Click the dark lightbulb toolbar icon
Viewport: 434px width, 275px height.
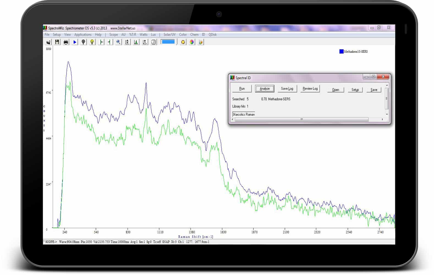[83, 42]
